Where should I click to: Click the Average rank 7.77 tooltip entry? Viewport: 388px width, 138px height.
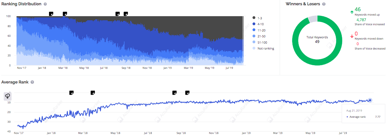click(x=364, y=117)
